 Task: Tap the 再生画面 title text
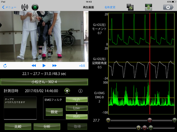coord(88,7)
